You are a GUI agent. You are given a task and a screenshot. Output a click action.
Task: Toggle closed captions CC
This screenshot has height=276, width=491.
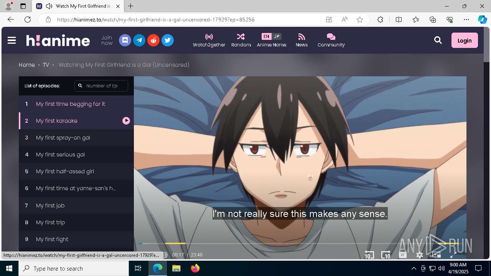402,255
